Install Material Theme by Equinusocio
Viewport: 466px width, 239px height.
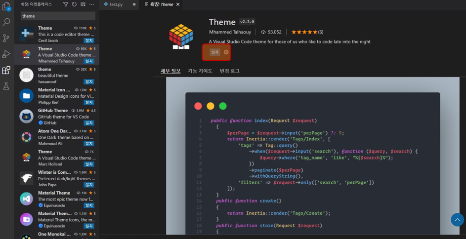coord(89,205)
